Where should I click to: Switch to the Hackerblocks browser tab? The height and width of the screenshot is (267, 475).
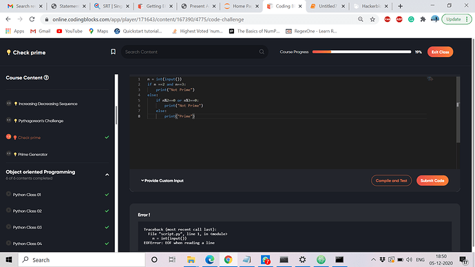coord(371,6)
